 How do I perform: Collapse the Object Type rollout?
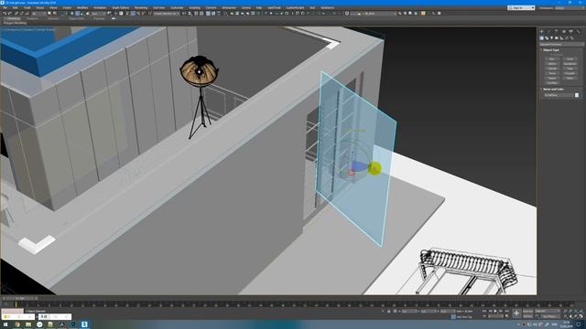[x=551, y=50]
